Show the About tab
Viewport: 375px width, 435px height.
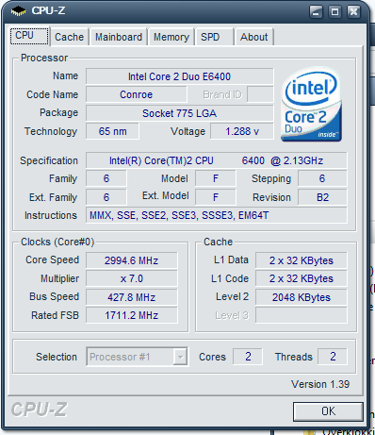click(254, 37)
